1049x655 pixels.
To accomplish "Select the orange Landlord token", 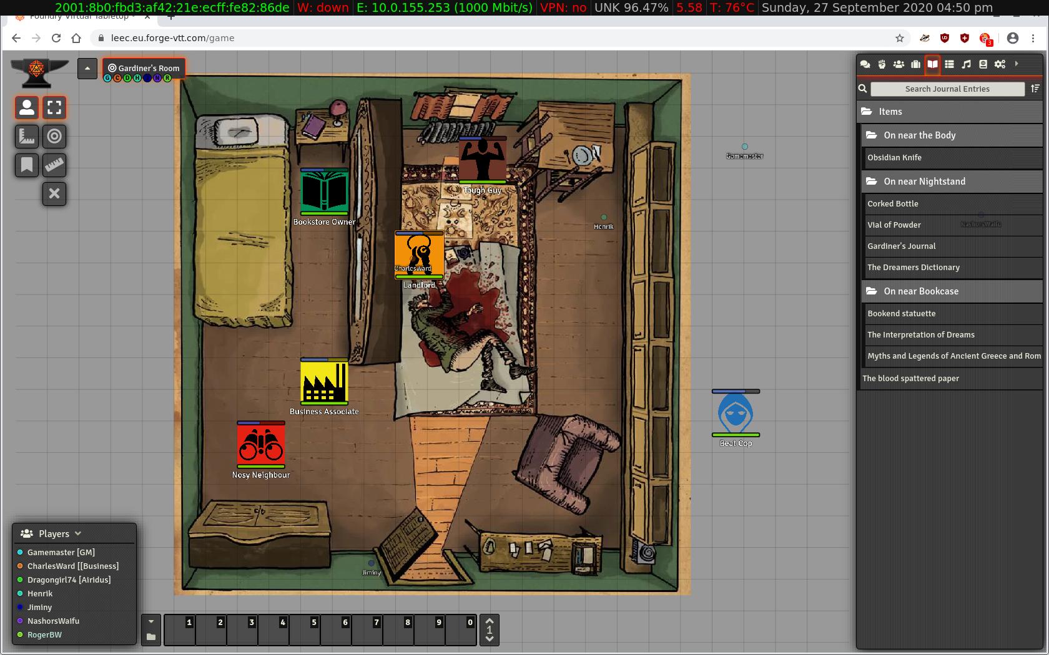I will point(419,255).
